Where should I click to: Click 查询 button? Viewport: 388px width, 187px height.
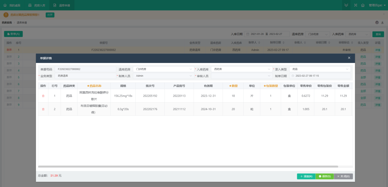tap(378, 34)
